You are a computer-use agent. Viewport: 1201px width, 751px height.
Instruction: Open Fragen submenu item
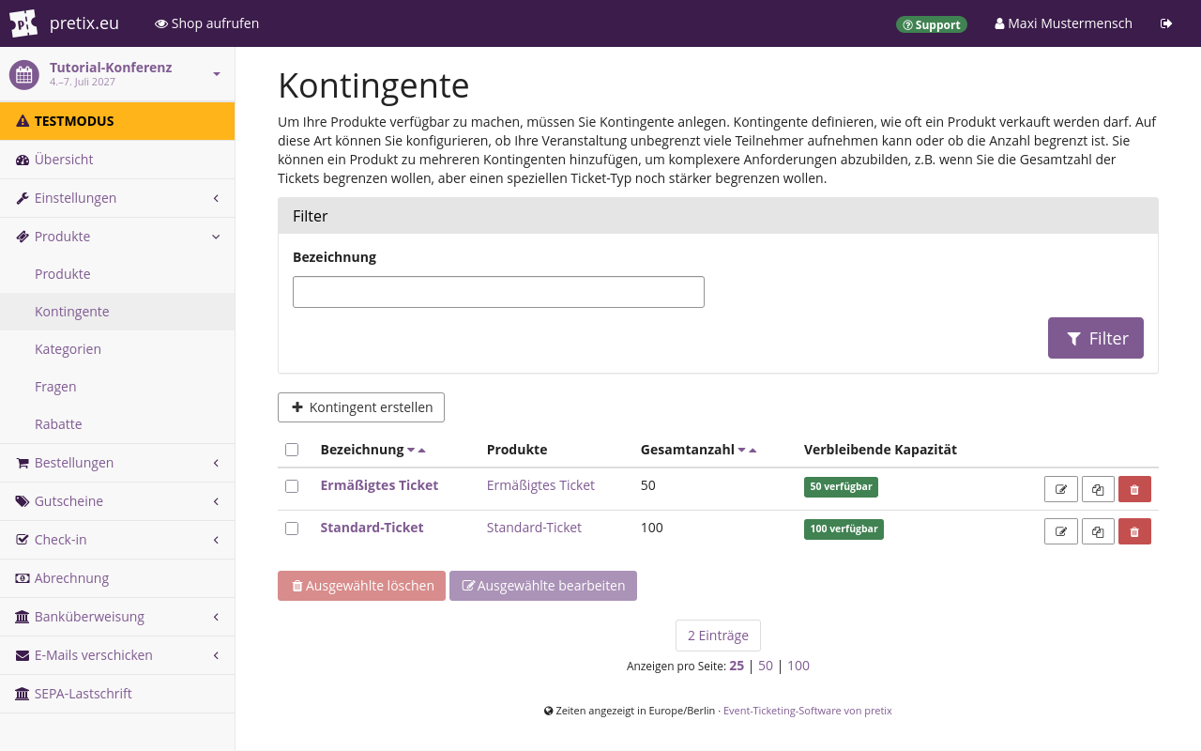[x=117, y=387]
